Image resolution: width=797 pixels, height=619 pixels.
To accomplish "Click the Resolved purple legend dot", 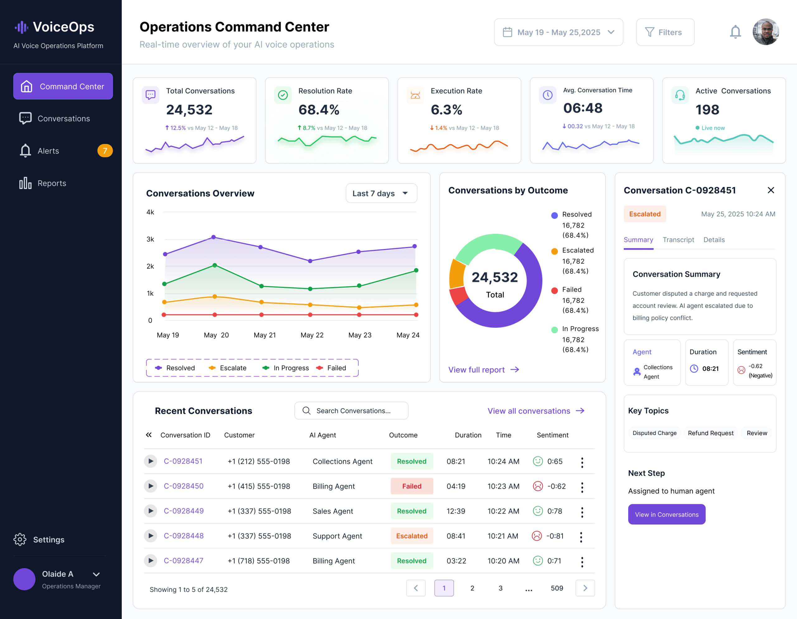I will tap(554, 215).
